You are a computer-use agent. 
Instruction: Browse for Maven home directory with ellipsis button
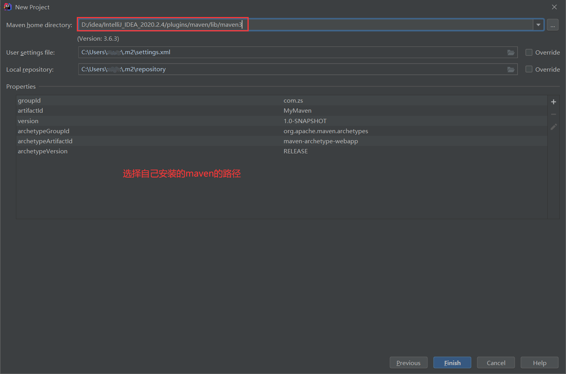point(553,25)
